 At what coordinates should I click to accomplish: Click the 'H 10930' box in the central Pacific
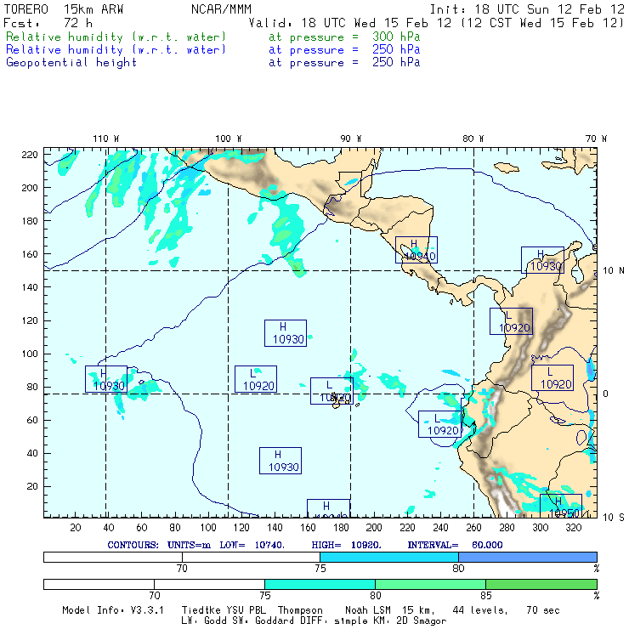pos(286,333)
